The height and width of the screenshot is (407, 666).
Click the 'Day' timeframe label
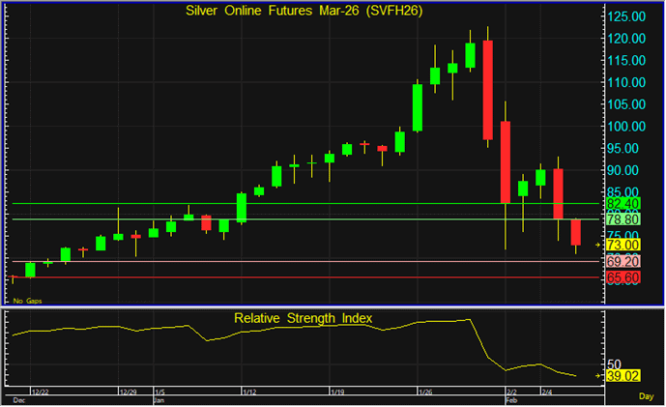(646, 396)
